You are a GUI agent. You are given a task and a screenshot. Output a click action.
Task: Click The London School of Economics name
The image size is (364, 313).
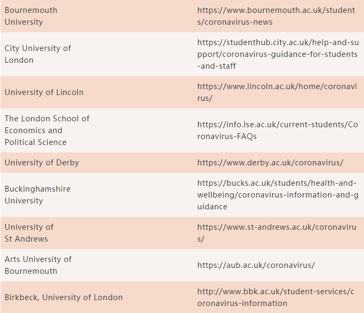47,130
